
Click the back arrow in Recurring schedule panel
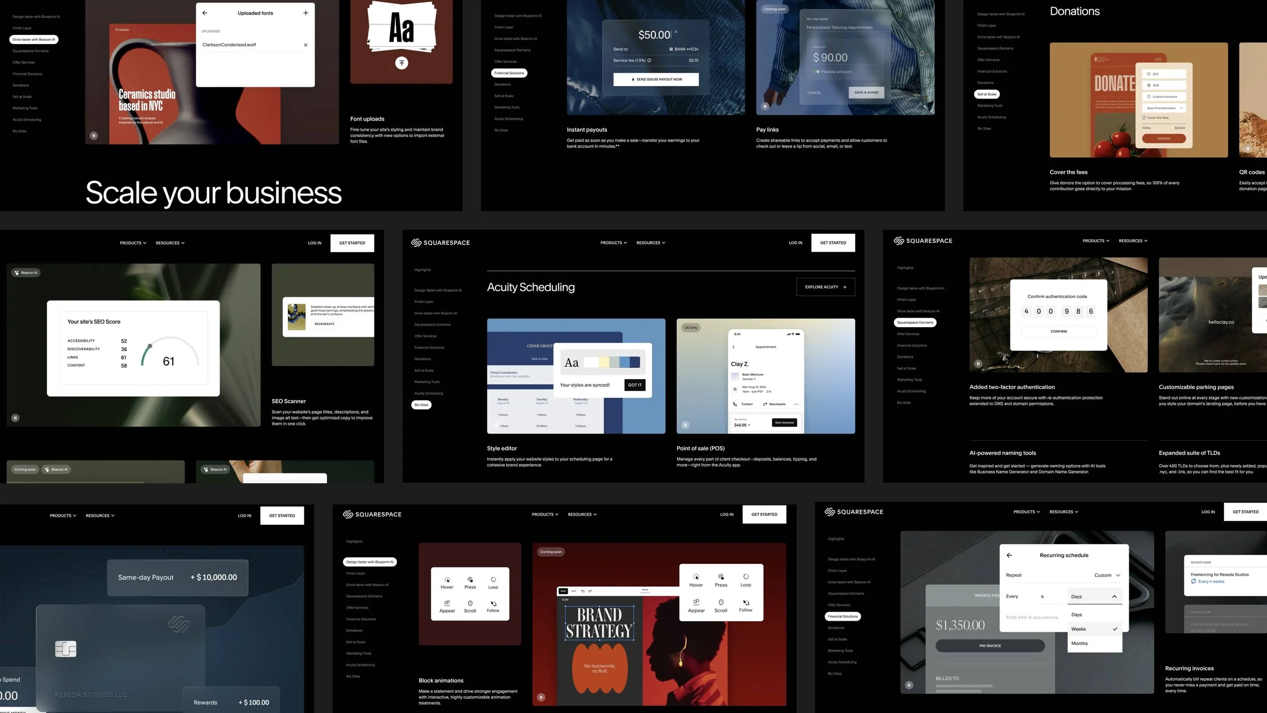tap(1009, 555)
